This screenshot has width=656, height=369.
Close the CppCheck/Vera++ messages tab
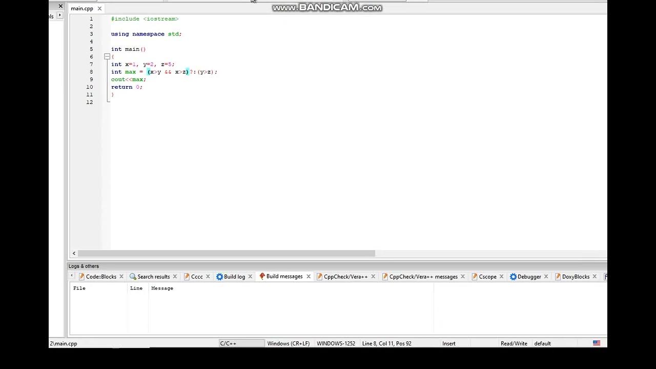[463, 277]
